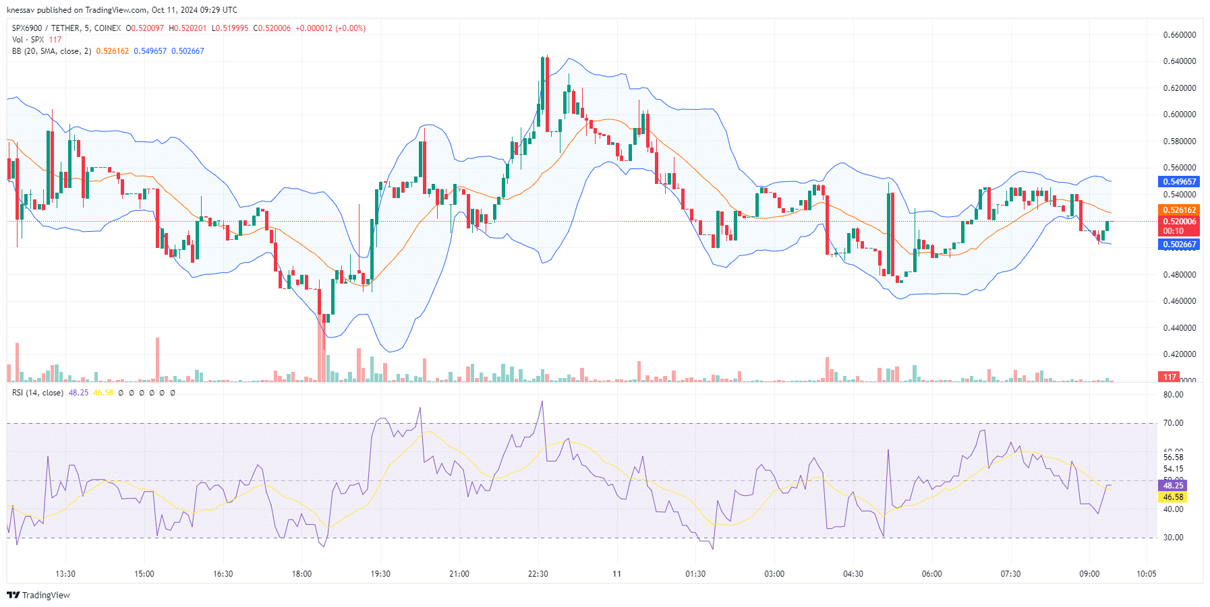
Task: Click the 00:10 candle countdown tag
Action: [x=1179, y=231]
